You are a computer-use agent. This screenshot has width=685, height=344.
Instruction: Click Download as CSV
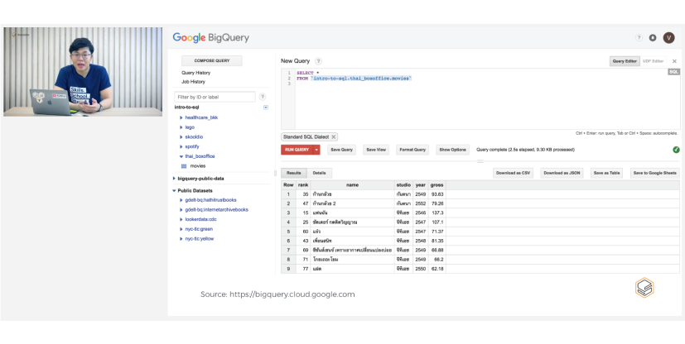point(513,173)
